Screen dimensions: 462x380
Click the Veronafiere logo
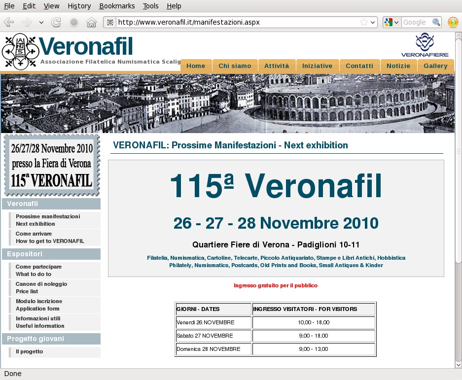tap(425, 45)
